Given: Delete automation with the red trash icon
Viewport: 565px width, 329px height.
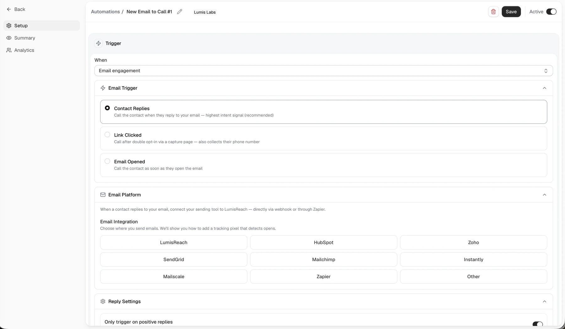Looking at the screenshot, I should (493, 12).
